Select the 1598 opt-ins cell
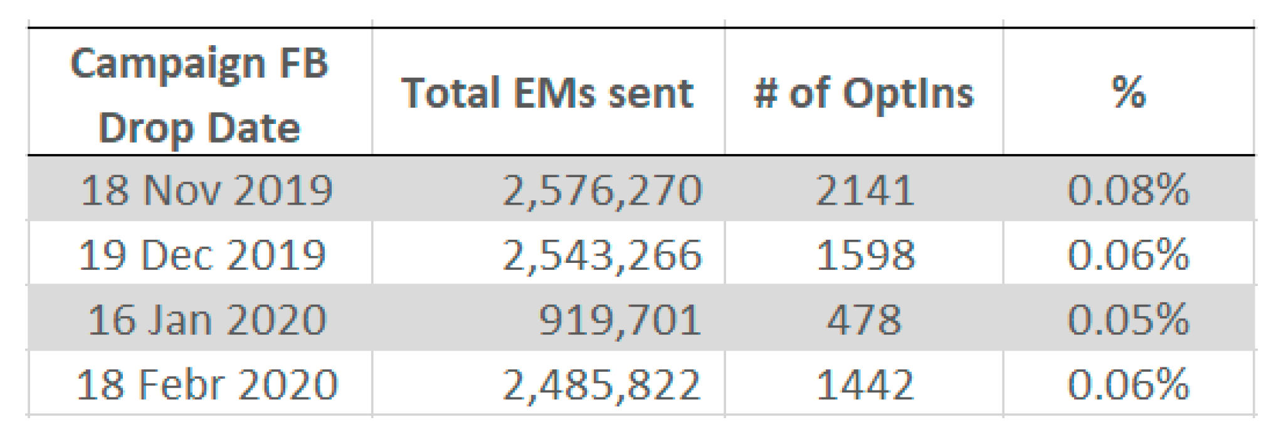This screenshot has height=440, width=1281. [x=865, y=255]
